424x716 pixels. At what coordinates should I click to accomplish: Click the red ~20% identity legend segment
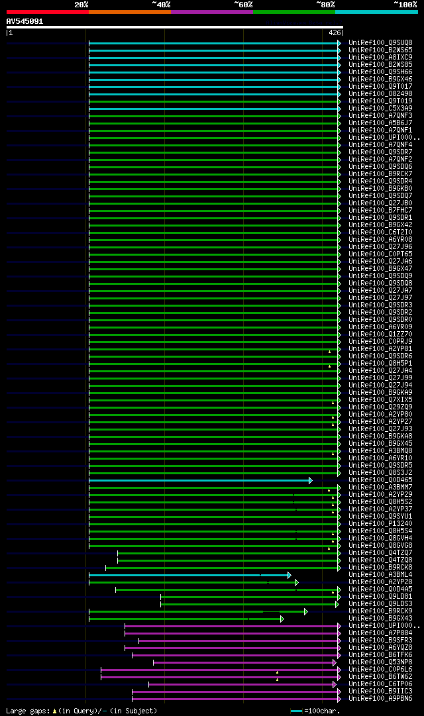48,12
